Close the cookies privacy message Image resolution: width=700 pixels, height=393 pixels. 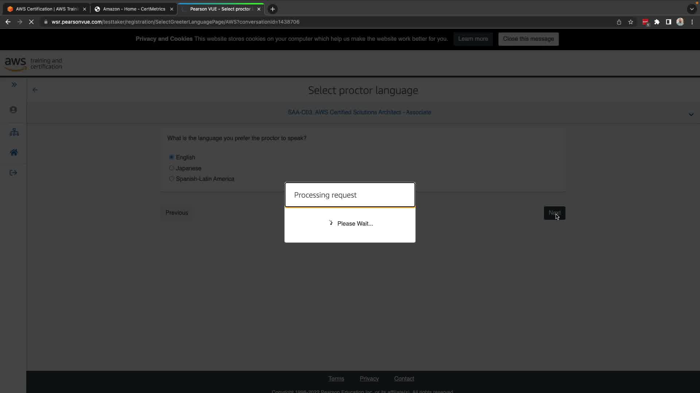[x=528, y=39]
